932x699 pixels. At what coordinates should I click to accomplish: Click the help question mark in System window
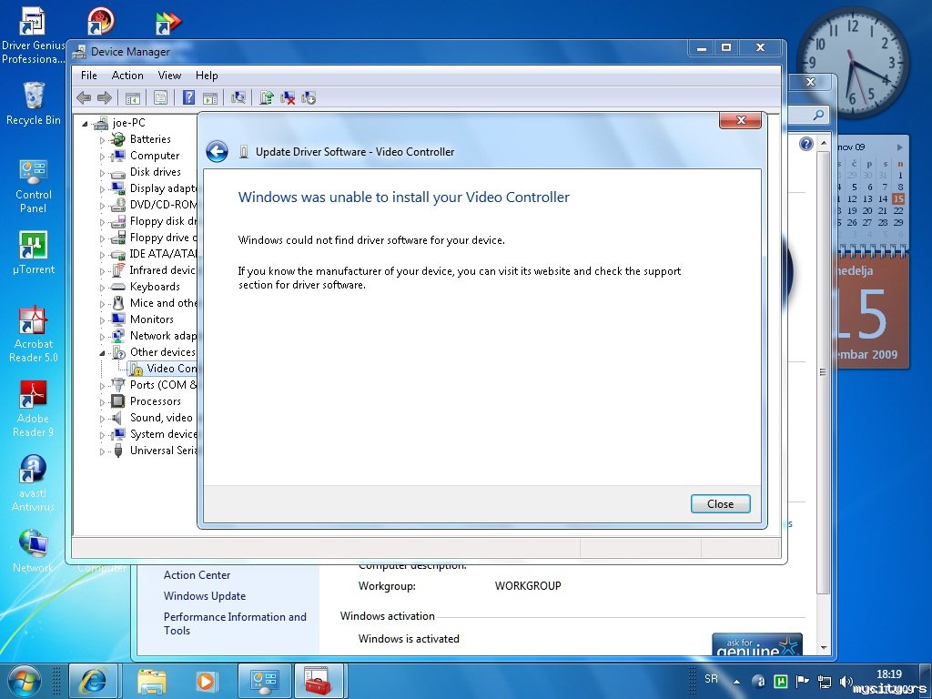806,144
